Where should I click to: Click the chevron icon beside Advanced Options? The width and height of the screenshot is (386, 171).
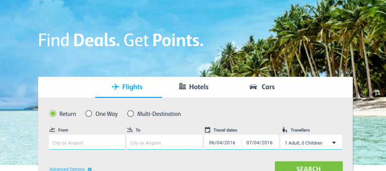tap(90, 169)
